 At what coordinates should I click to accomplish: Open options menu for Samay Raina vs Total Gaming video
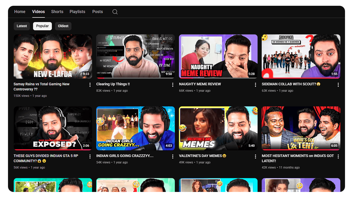coord(90,85)
